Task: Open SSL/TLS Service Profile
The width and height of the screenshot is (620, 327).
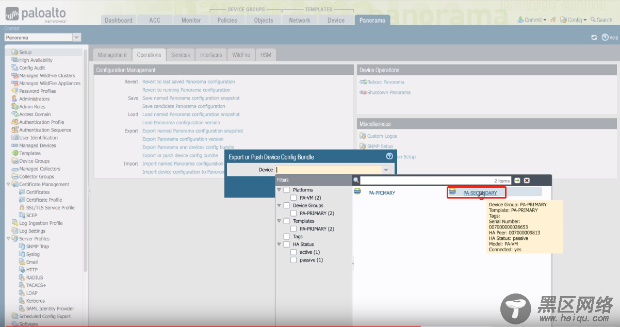Action: click(x=50, y=207)
